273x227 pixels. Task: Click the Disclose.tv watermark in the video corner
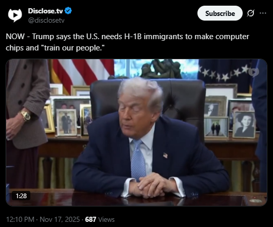(253, 72)
